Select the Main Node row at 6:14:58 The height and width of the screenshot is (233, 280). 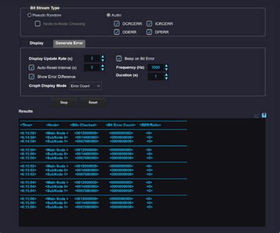tap(86, 133)
